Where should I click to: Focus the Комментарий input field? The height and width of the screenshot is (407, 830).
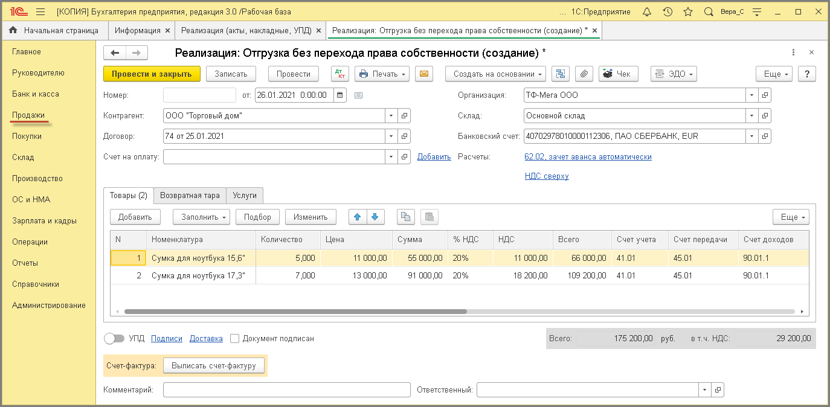(x=287, y=389)
